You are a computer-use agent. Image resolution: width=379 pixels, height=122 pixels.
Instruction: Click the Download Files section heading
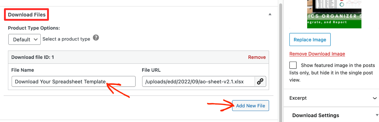coord(27,15)
